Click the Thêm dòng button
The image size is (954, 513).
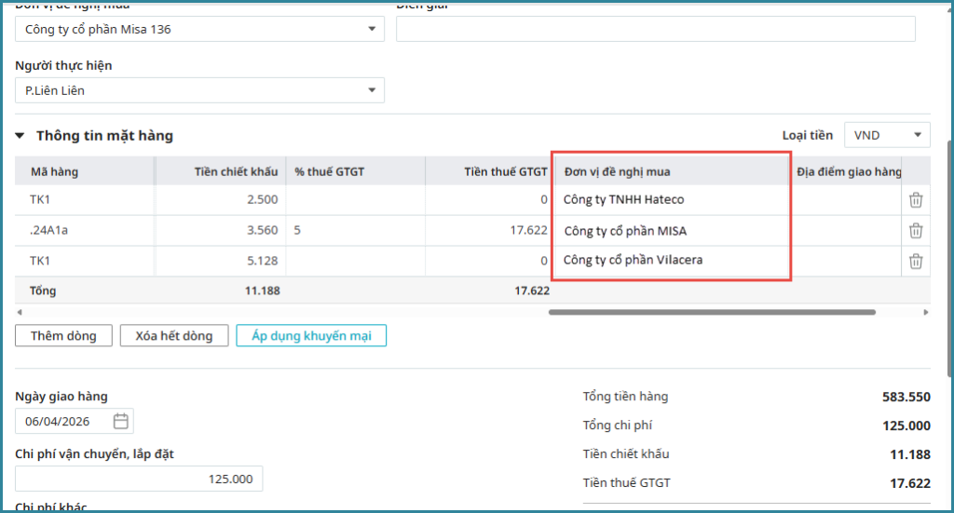pyautogui.click(x=64, y=335)
